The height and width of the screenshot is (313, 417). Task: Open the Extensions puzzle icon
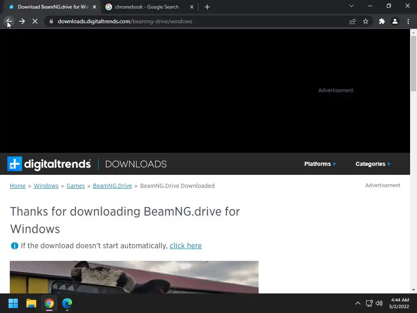382,21
